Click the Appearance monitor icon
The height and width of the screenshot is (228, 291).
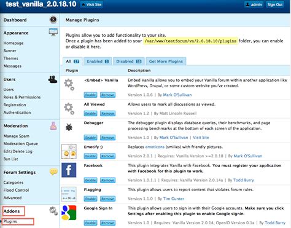[53, 32]
